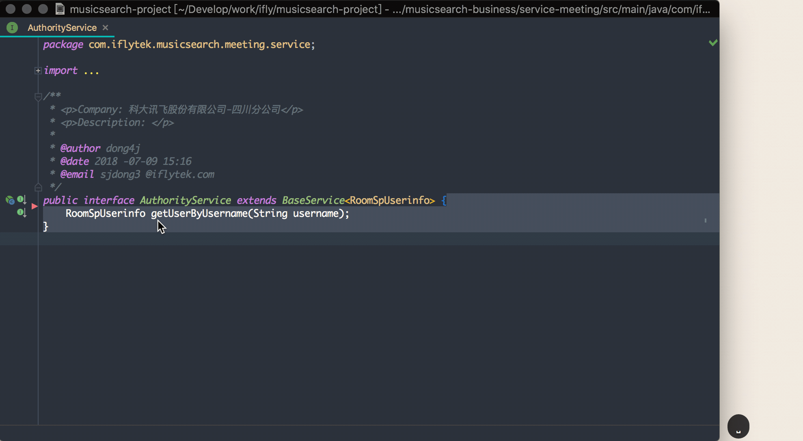Screen dimensions: 803x441
Task: Click the implementation arrow icon for getUserByUsername
Action: [21, 212]
